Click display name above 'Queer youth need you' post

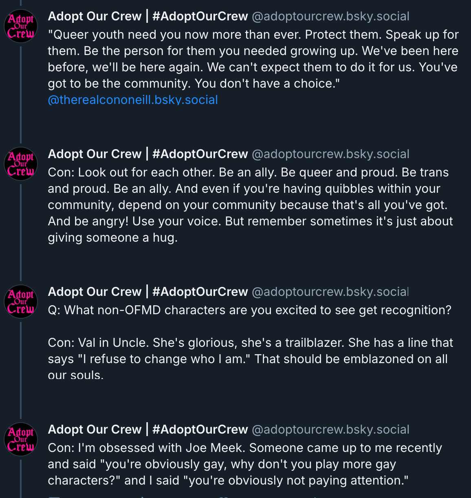tap(147, 16)
